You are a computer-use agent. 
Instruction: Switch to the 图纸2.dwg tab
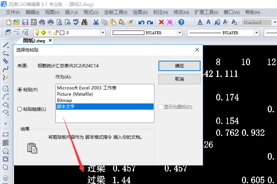pyautogui.click(x=34, y=41)
